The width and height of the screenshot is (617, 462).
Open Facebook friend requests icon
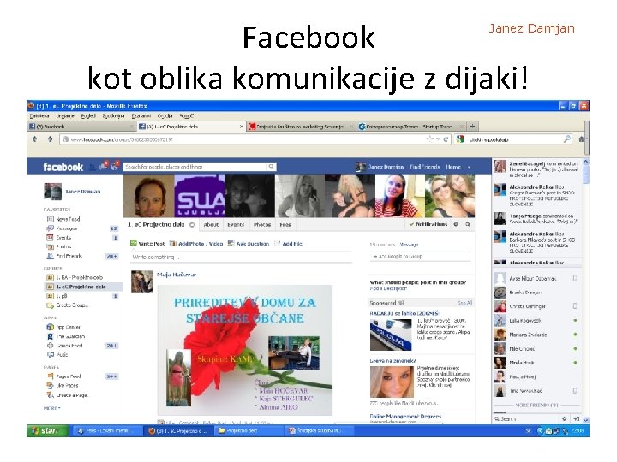point(93,167)
